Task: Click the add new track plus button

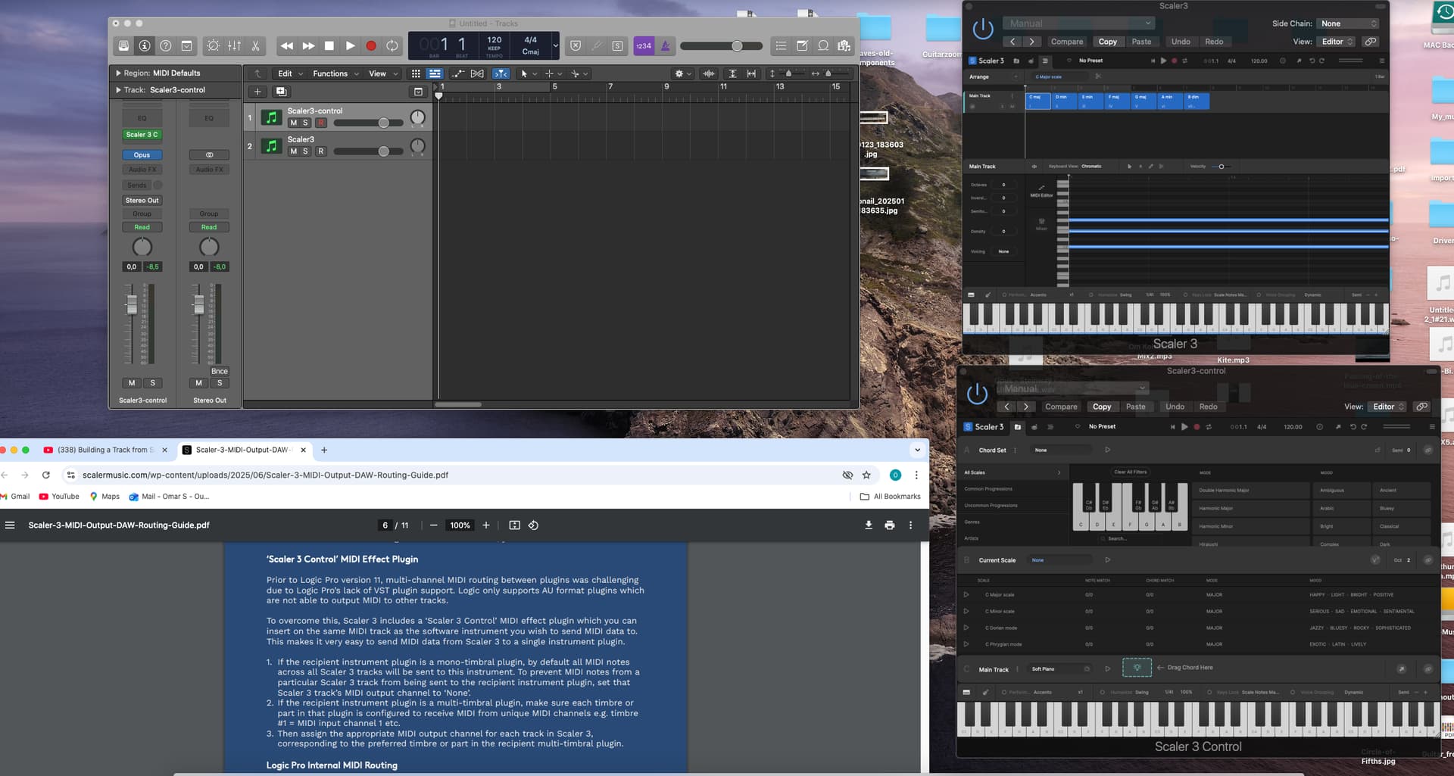Action: pyautogui.click(x=257, y=92)
